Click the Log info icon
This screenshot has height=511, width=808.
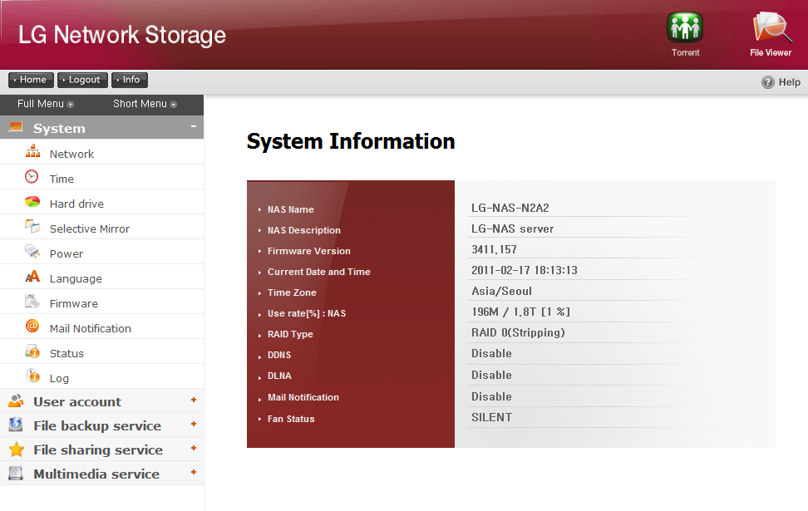[x=32, y=376]
